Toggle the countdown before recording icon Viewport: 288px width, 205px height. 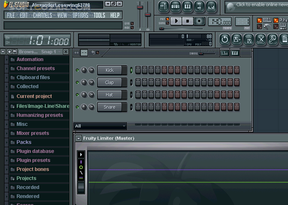(283, 20)
